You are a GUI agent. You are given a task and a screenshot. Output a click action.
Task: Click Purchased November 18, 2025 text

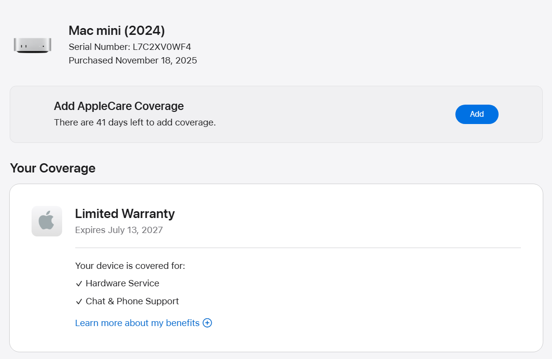[x=133, y=61]
